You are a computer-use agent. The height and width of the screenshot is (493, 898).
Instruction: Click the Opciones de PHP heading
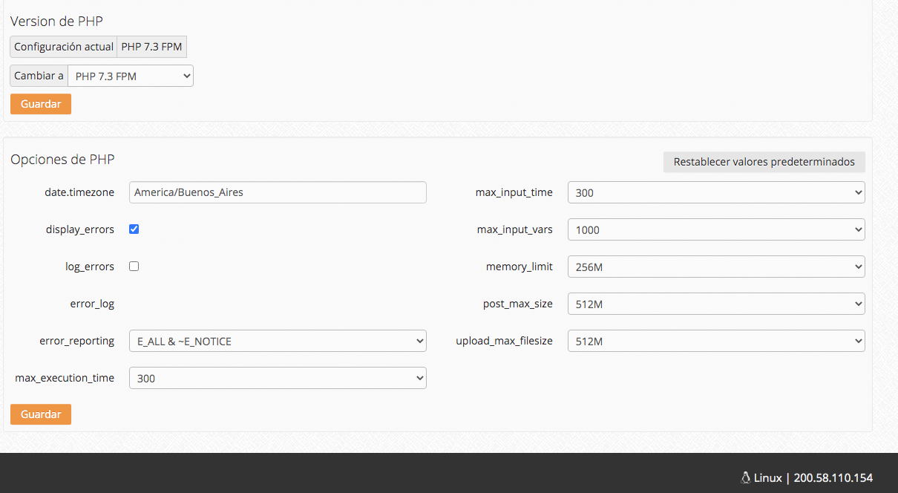[x=62, y=159]
